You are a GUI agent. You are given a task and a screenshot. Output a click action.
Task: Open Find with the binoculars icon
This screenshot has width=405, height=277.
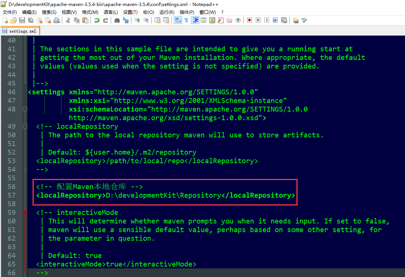click(117, 21)
